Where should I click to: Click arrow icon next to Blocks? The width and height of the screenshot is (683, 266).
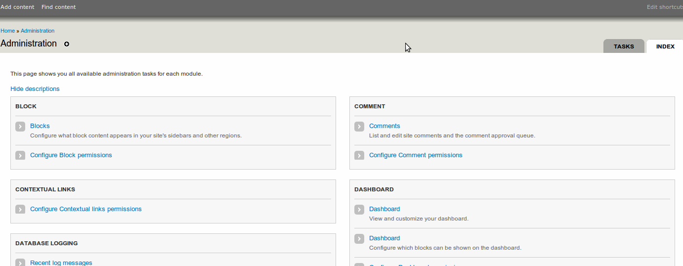20,127
